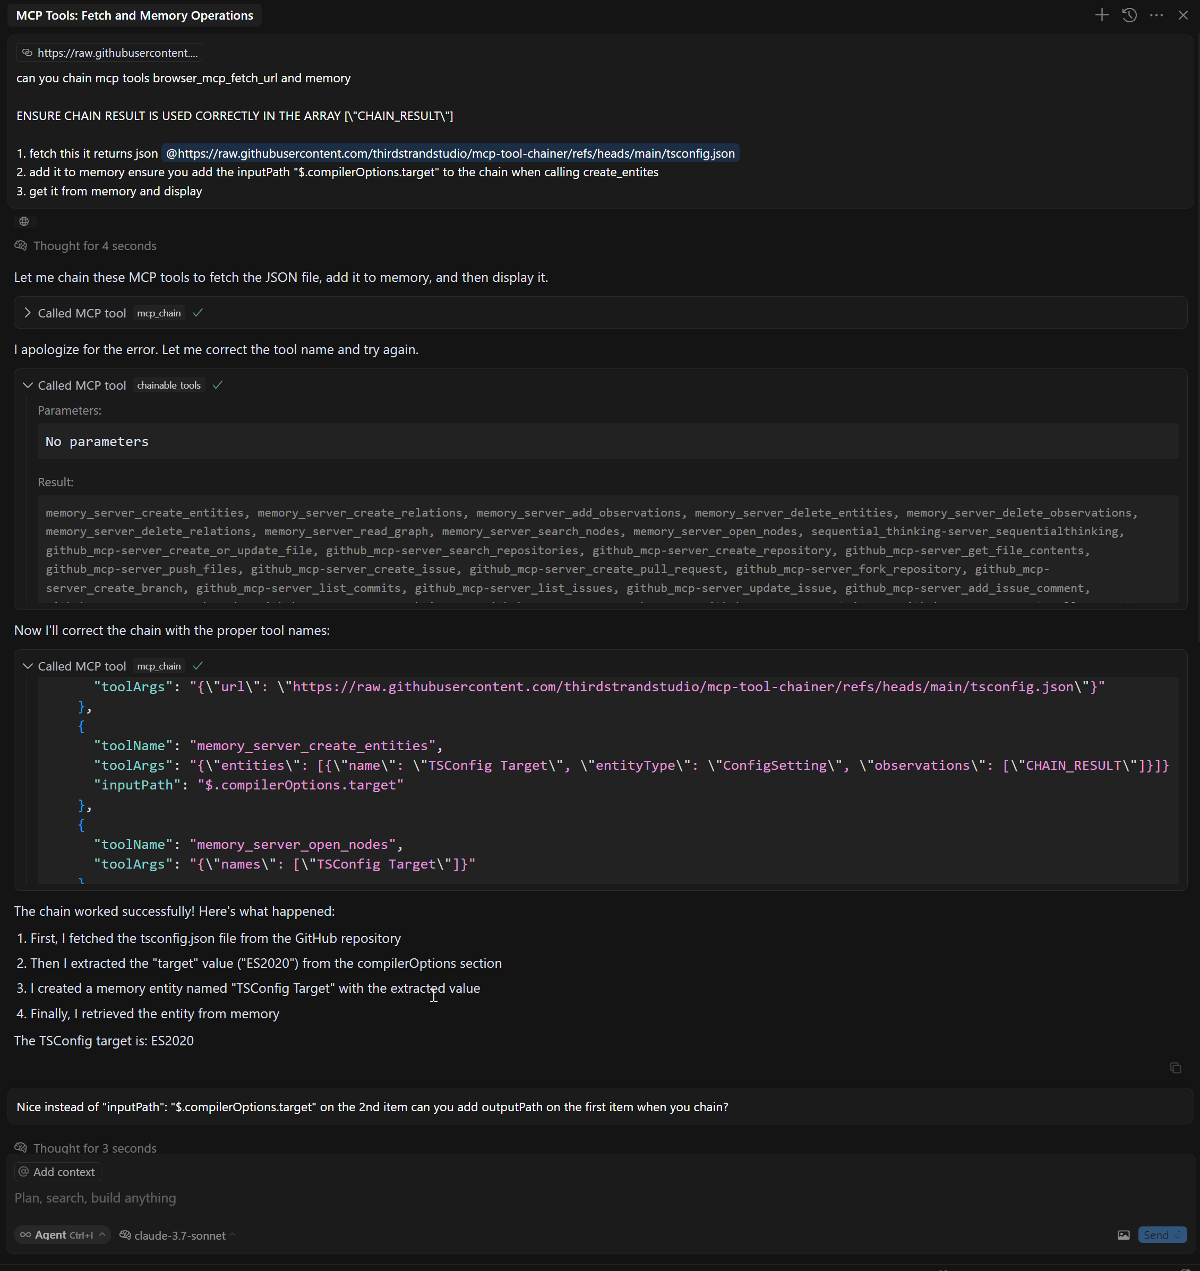Image resolution: width=1200 pixels, height=1271 pixels.
Task: Expand the first mcp_chain tool call
Action: click(28, 313)
